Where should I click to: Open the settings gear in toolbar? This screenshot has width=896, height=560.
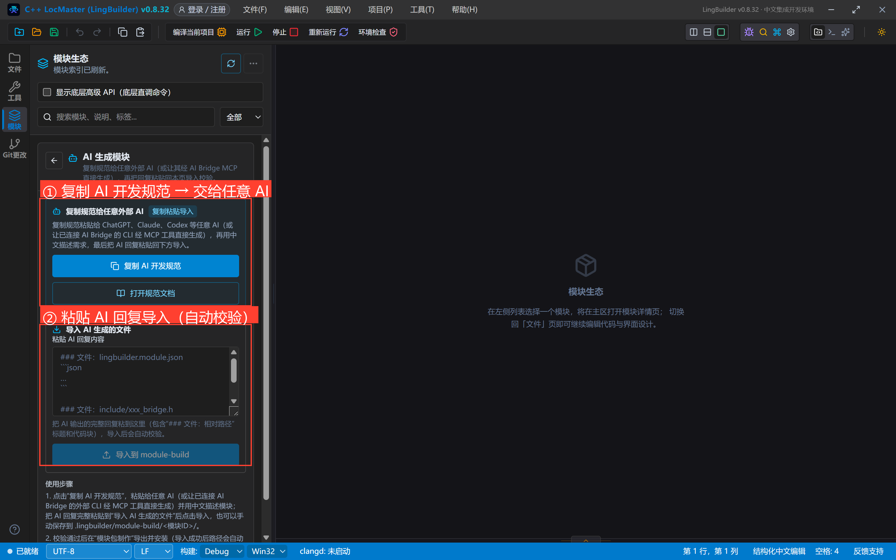[791, 32]
